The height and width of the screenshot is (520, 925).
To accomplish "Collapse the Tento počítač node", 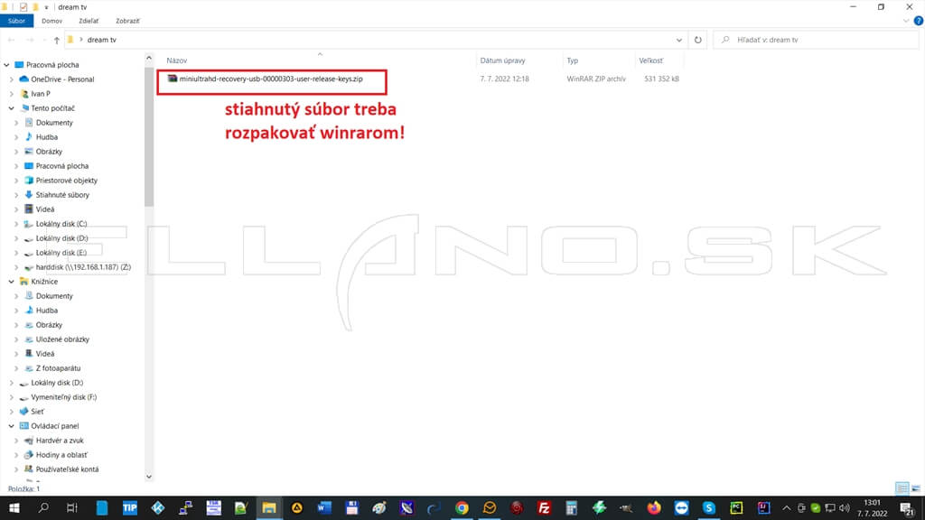I will click(11, 108).
